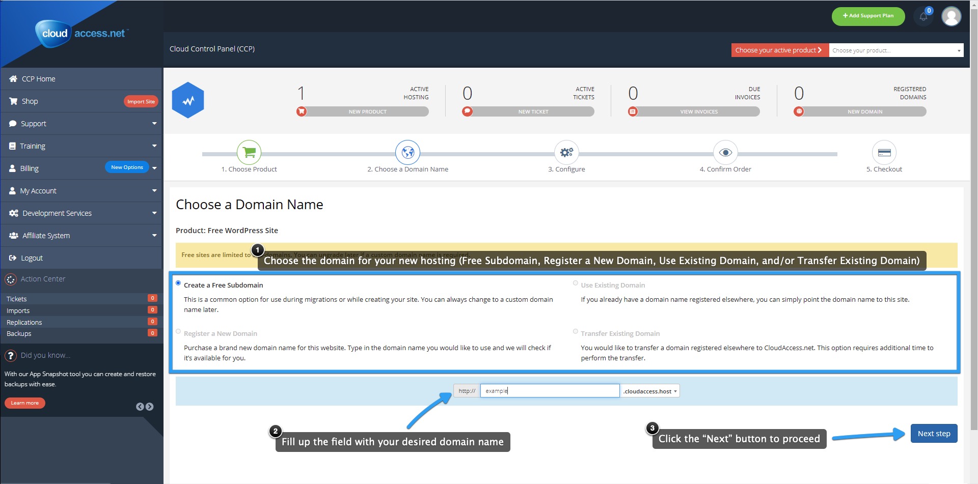Click the Next step button
Viewport: 978px width, 484px height.
tap(934, 434)
